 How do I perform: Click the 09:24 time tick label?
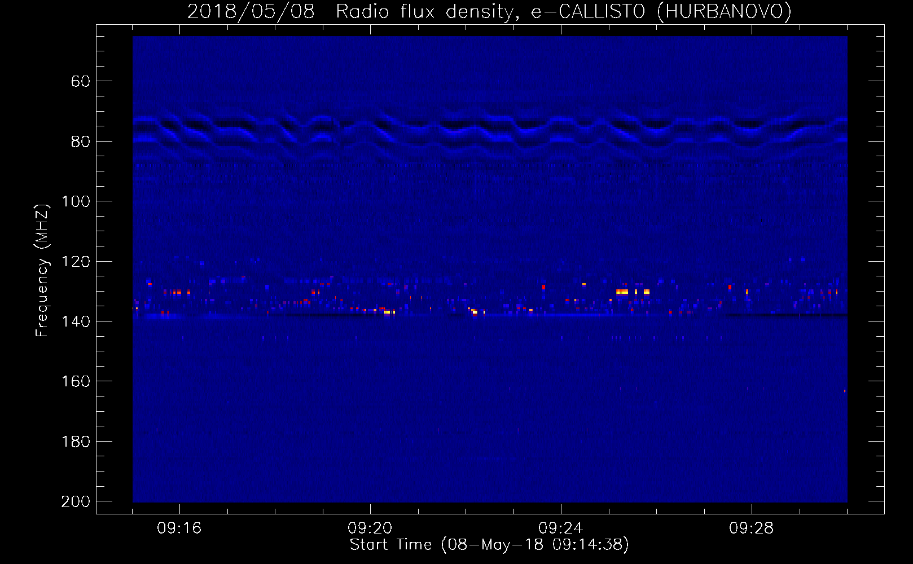point(561,528)
